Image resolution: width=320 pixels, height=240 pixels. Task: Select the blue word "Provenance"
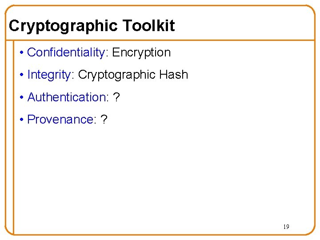point(60,120)
